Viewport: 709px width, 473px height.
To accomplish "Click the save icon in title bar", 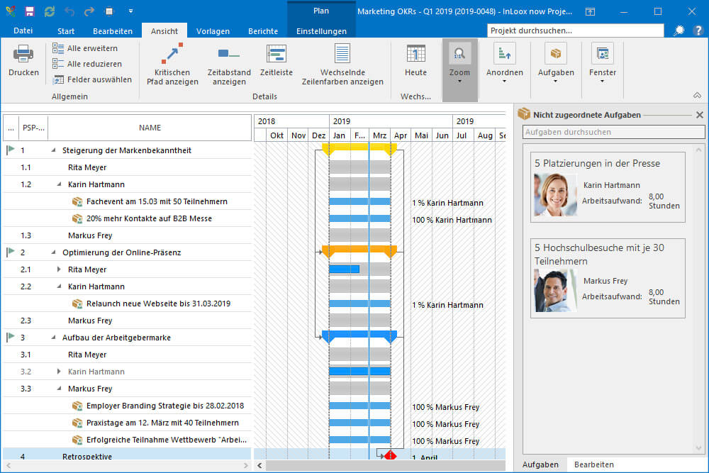I will (29, 11).
